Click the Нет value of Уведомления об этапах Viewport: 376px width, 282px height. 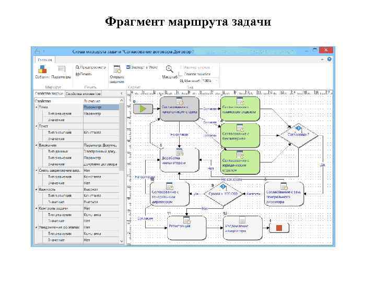pos(101,227)
